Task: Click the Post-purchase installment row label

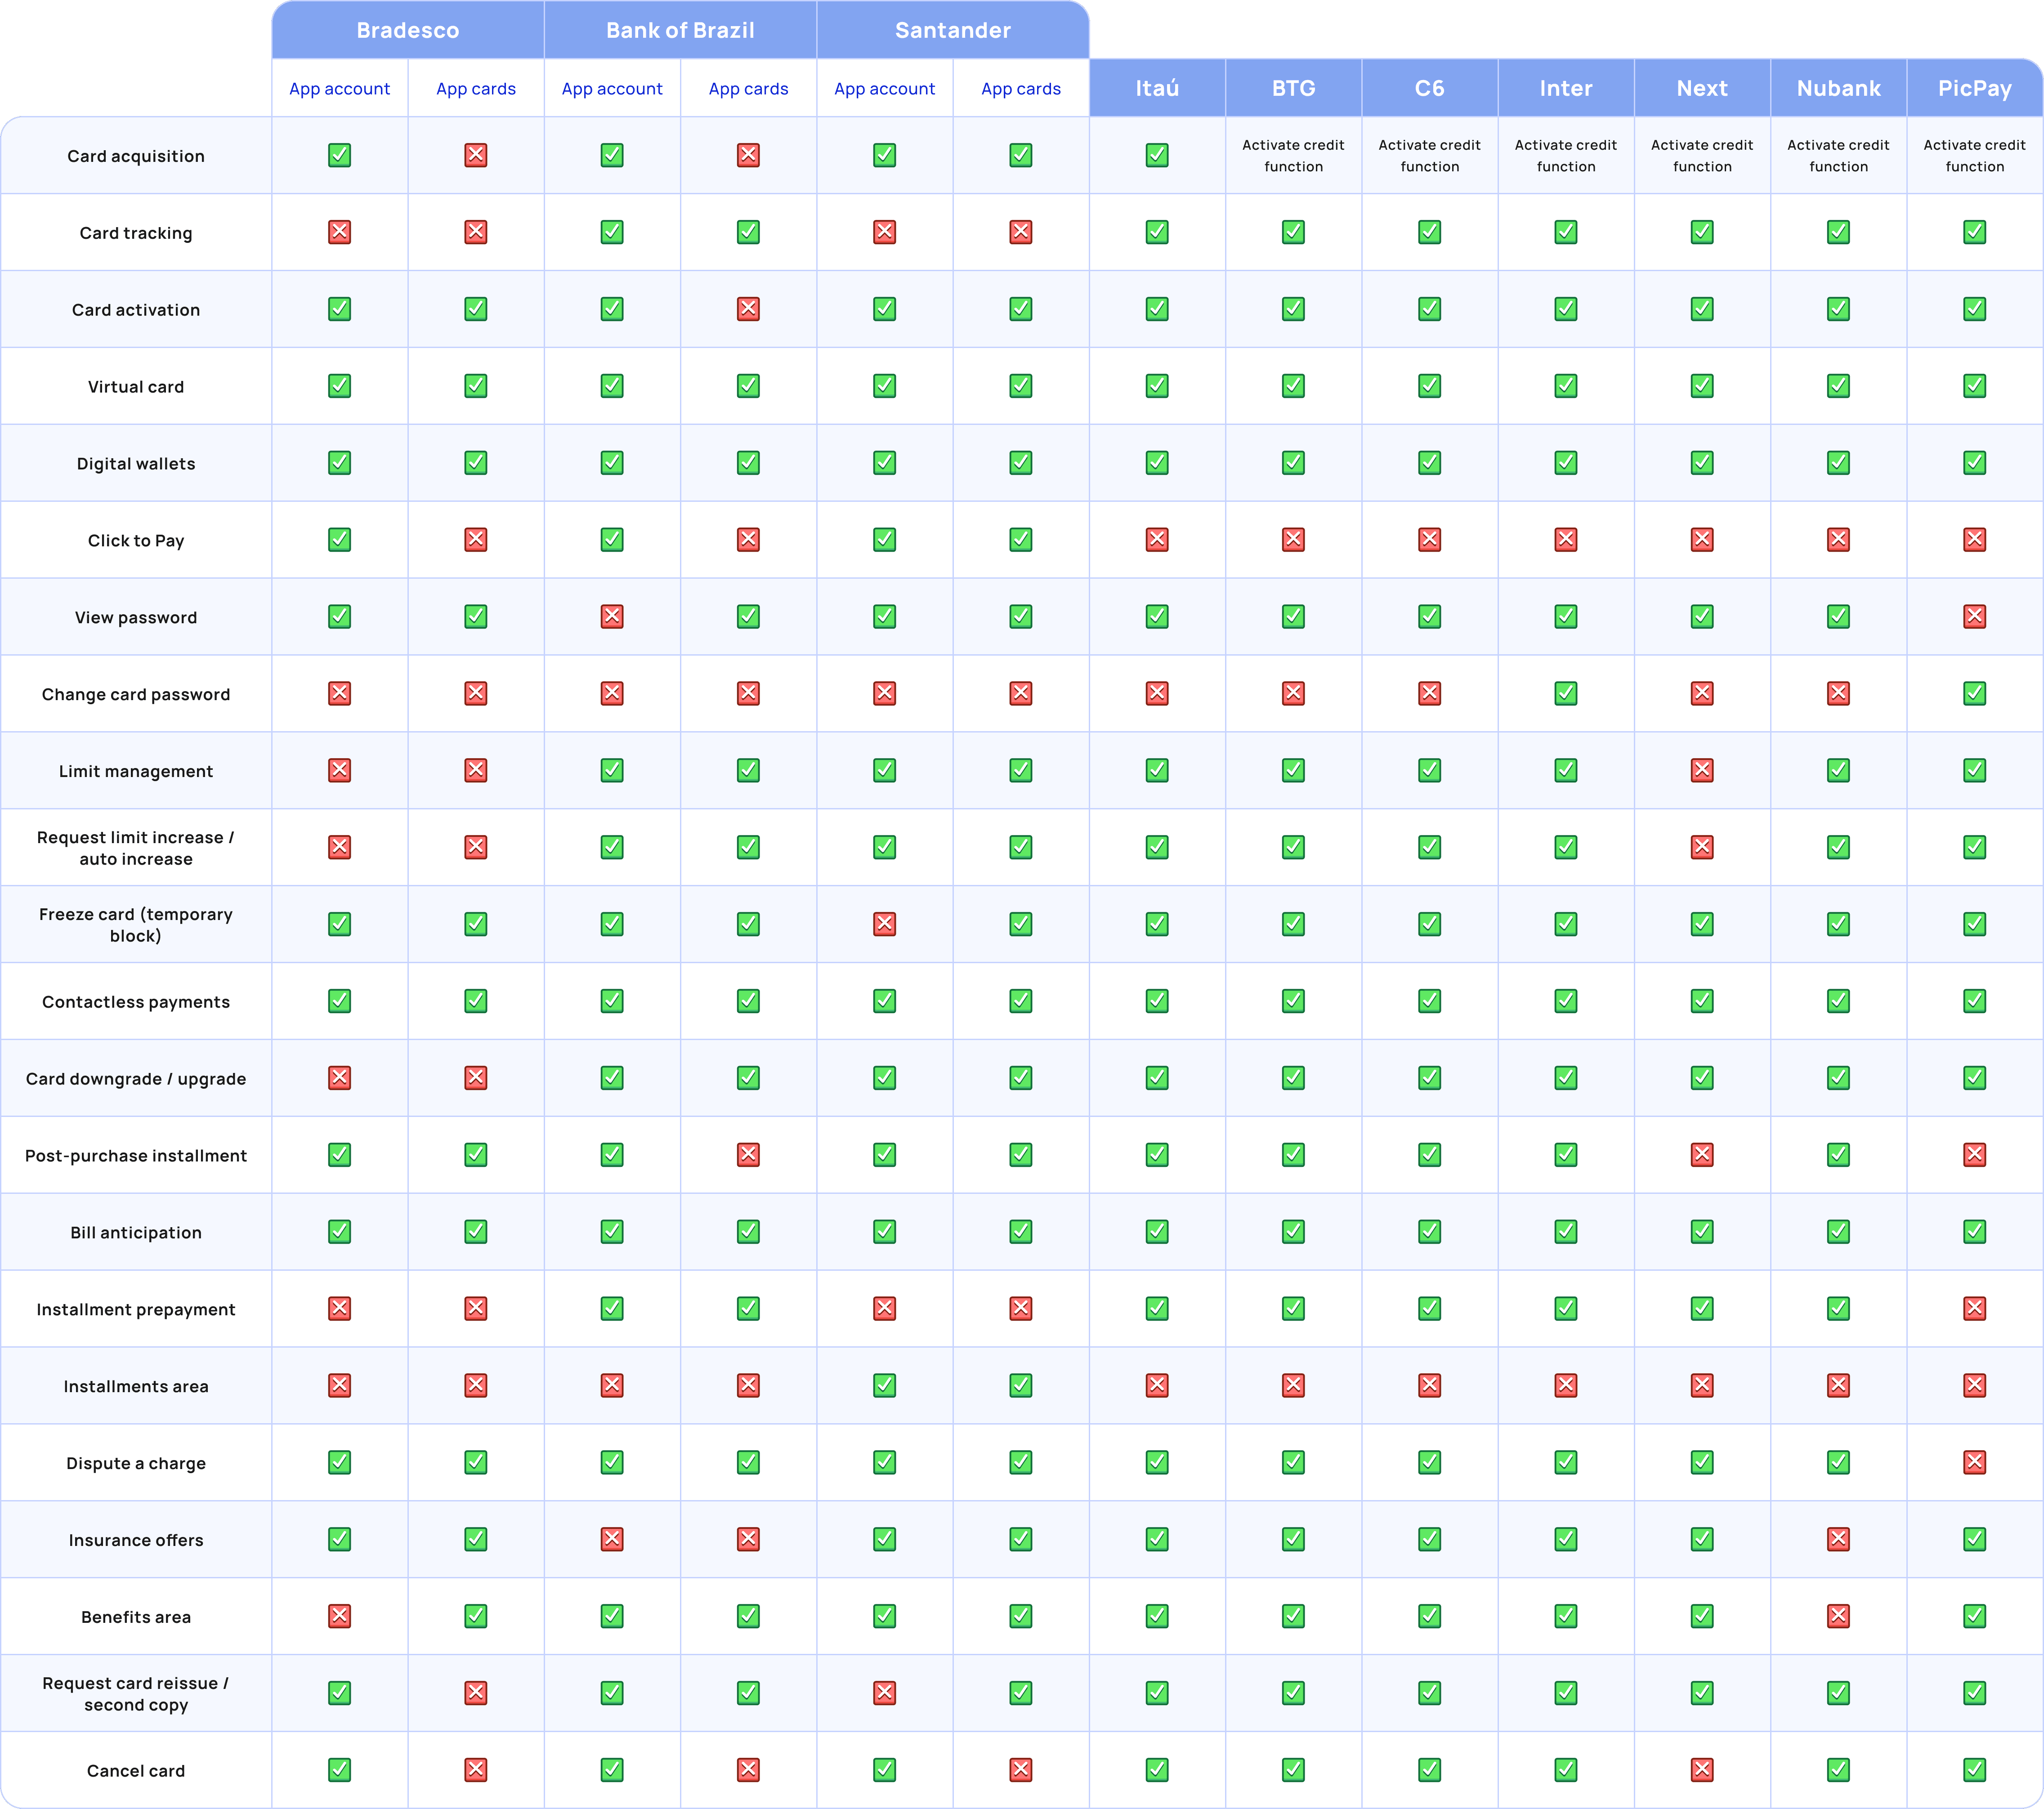Action: tap(136, 1156)
